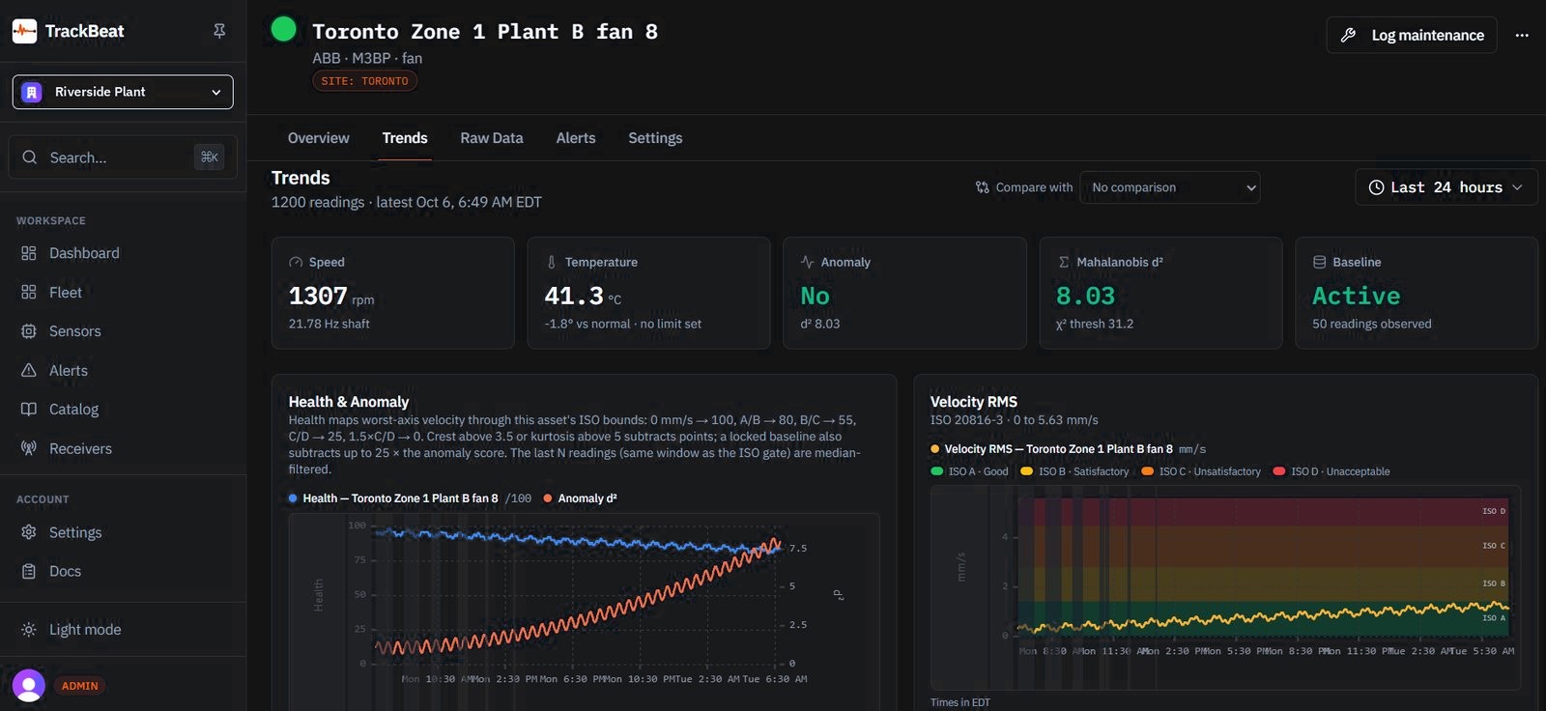Open the No comparison dropdown

pos(1170,187)
